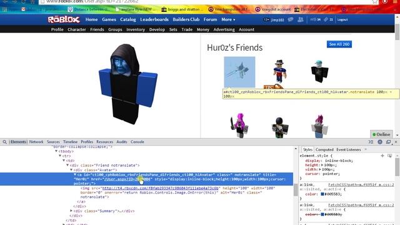The width and height of the screenshot is (400, 225).
Task: Open the Catalog link
Action: (128, 19)
